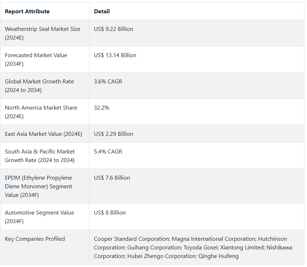Click the "US$ 2.29 Billion" value

[113, 134]
